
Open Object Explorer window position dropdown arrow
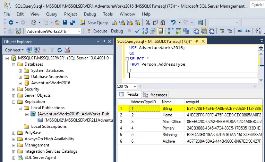(98, 41)
